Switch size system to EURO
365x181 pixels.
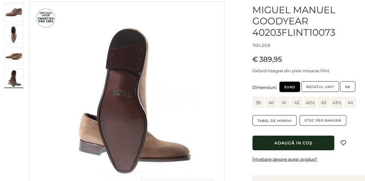coord(289,87)
